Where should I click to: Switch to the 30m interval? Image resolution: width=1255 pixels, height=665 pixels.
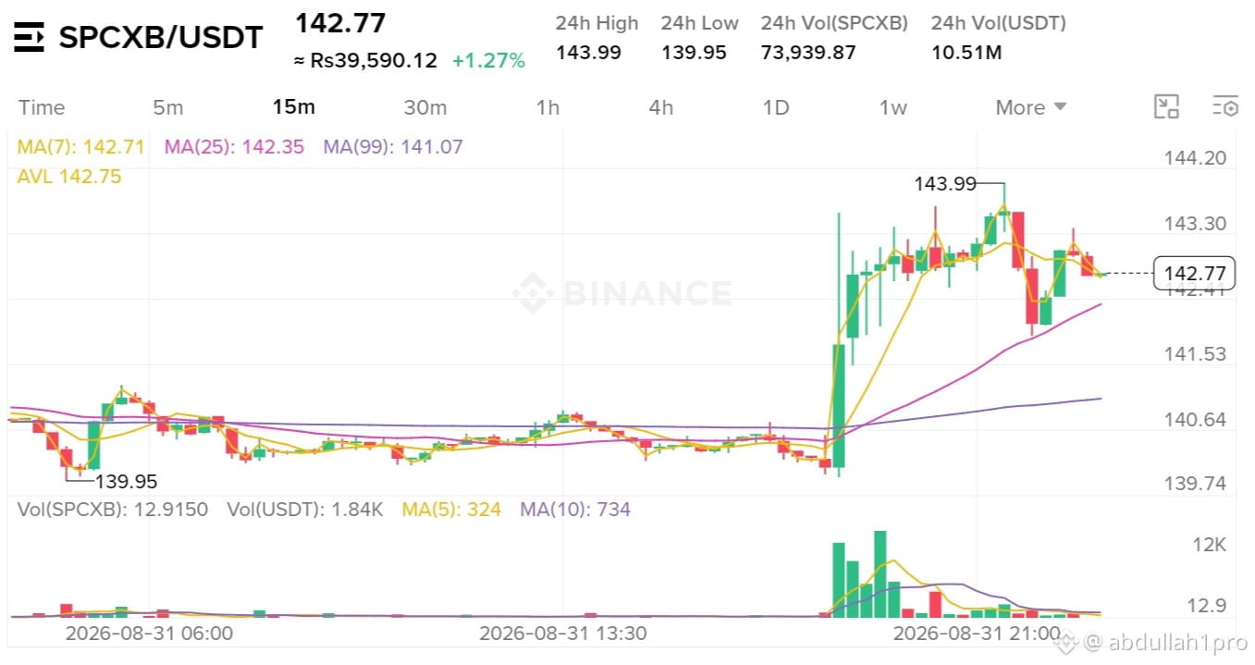pos(425,107)
